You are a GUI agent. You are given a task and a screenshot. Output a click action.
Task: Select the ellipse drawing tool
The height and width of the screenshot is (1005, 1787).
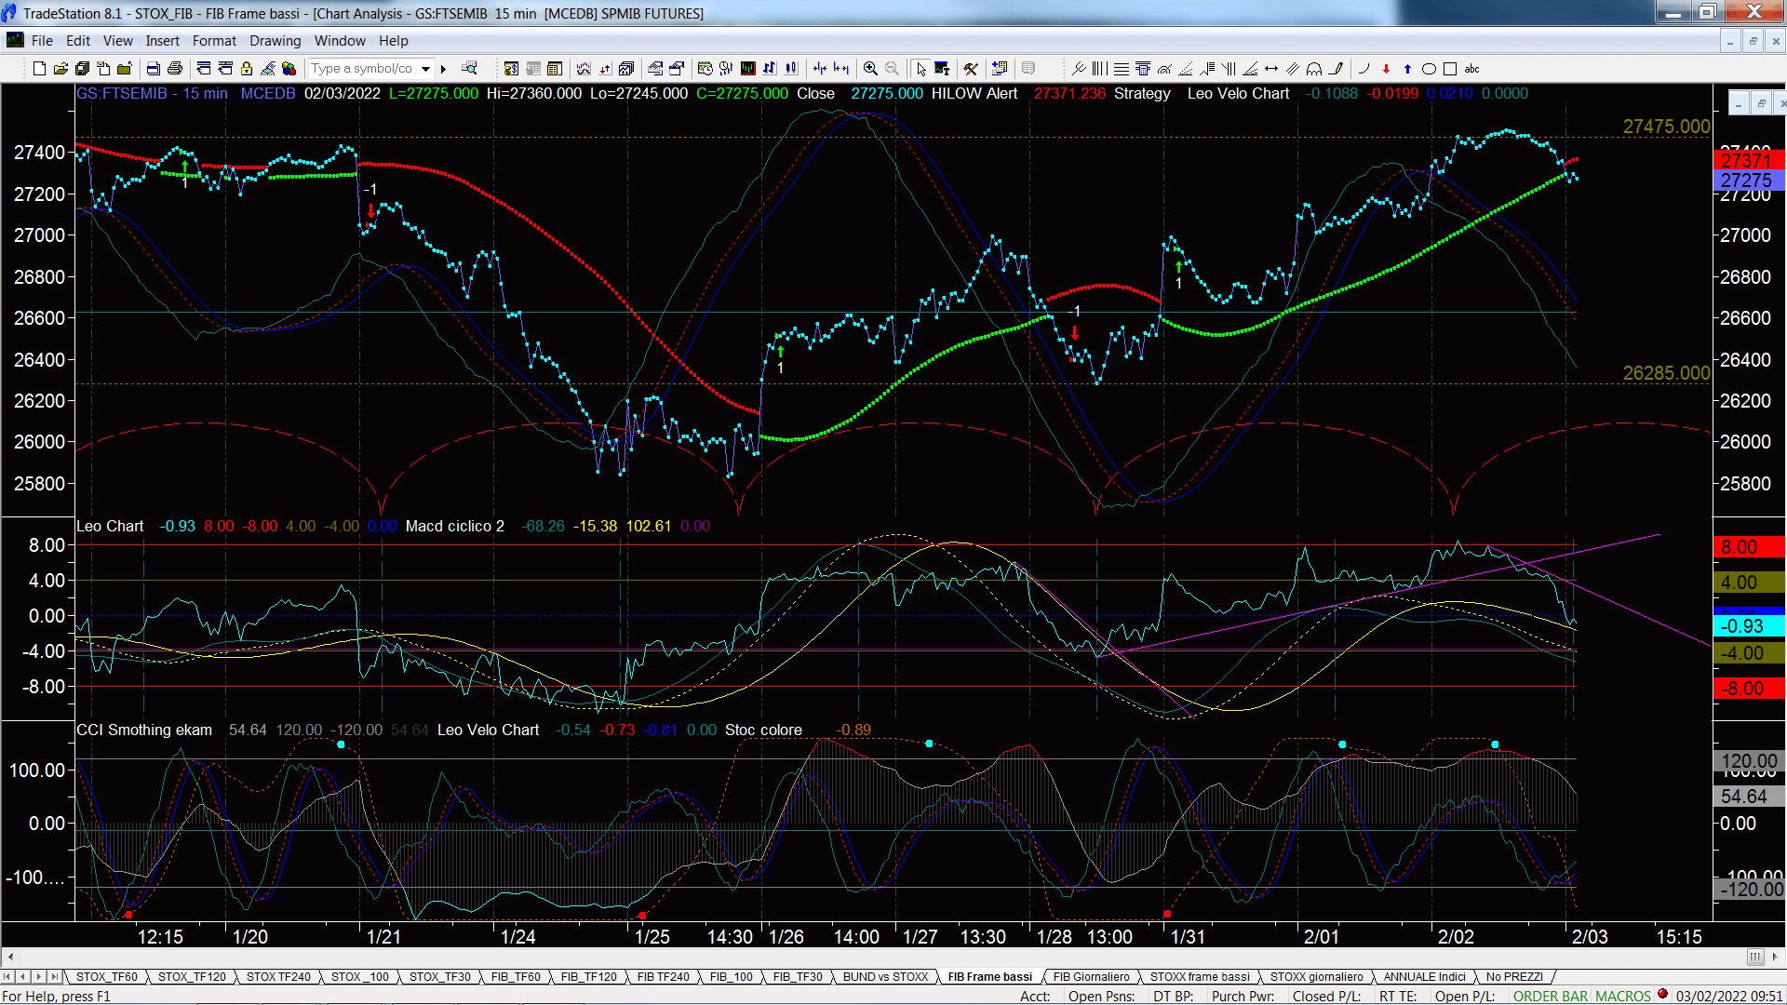tap(1429, 68)
